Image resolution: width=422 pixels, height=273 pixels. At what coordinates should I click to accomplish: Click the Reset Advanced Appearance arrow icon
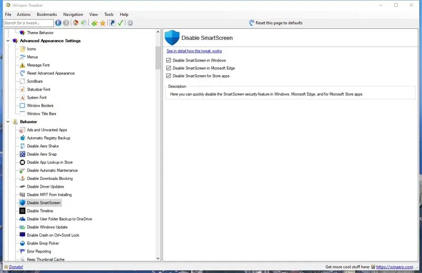(x=22, y=73)
